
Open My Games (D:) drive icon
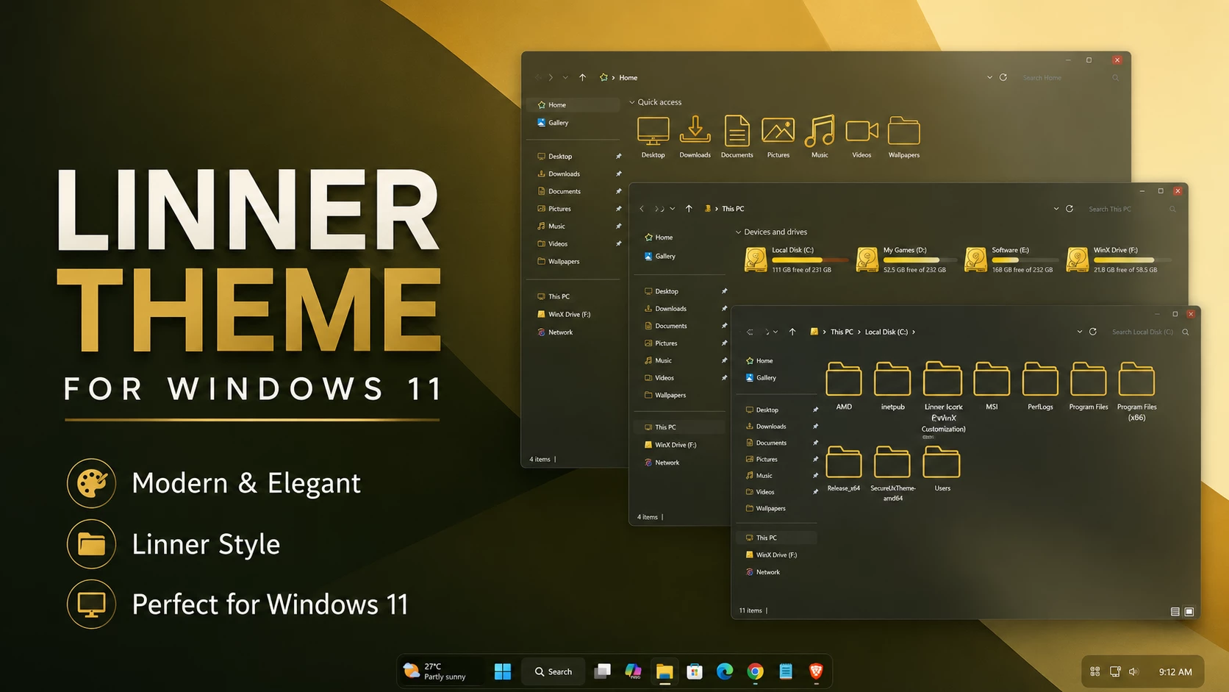coord(867,260)
